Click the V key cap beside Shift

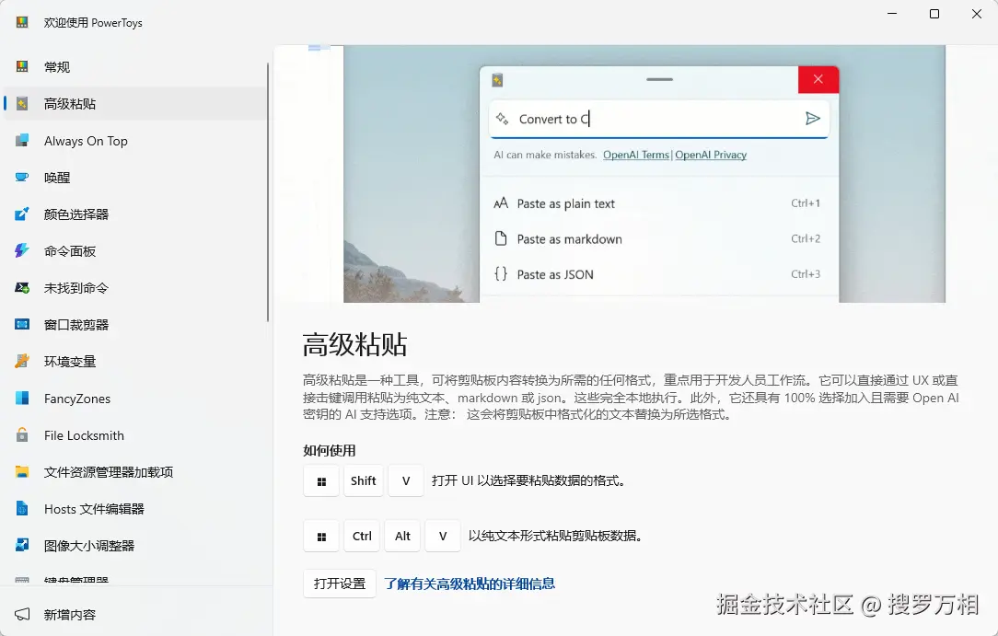(x=406, y=480)
